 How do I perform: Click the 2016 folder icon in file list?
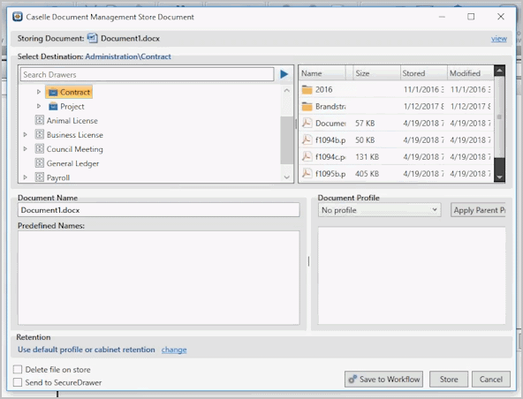pos(307,89)
